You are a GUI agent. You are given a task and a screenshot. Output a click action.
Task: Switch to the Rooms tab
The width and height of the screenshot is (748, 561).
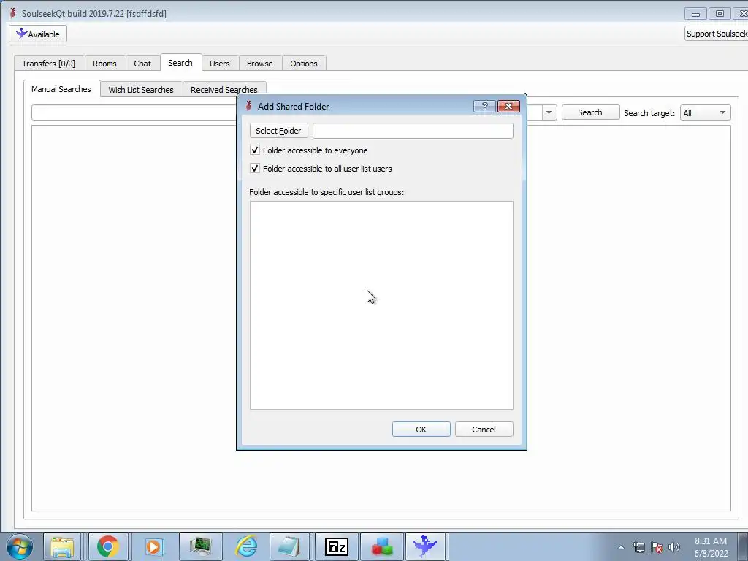(104, 64)
